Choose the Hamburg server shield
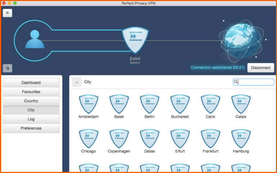Image resolution: width=277 pixels, height=173 pixels. tap(241, 138)
